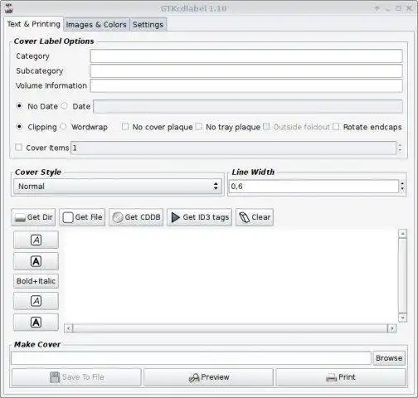Click the Preview magnifier icon button
The width and height of the screenshot is (418, 398).
(208, 377)
